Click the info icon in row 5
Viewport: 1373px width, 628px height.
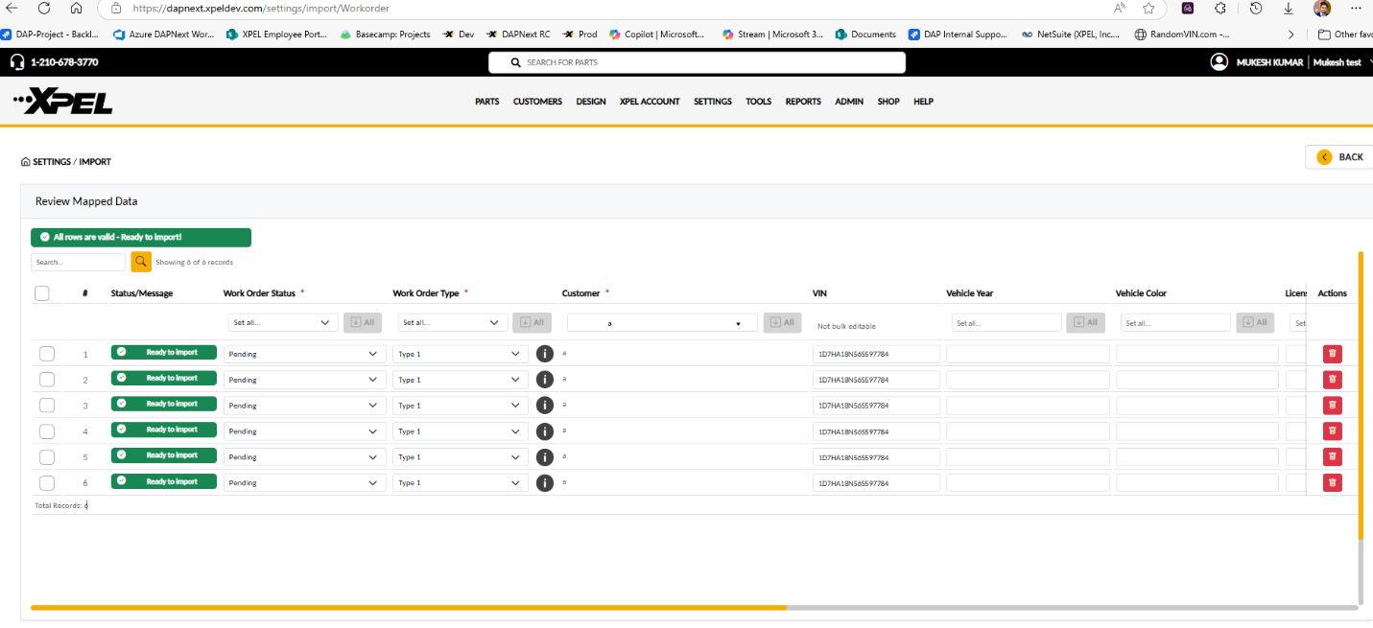pos(545,457)
